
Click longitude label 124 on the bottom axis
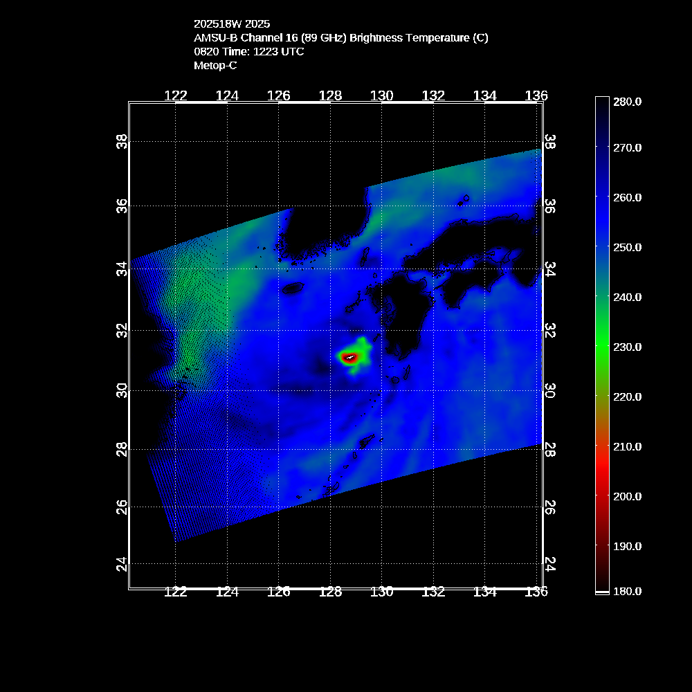click(227, 592)
